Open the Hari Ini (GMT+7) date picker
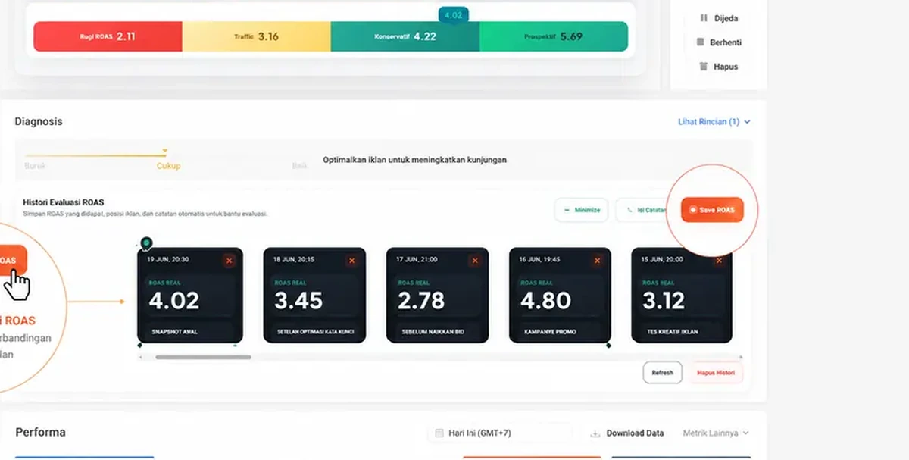Screen dimensions: 909x460 coord(499,433)
